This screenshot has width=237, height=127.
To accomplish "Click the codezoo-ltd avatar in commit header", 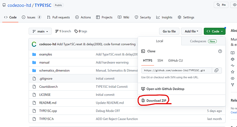I will [x=34, y=44].
